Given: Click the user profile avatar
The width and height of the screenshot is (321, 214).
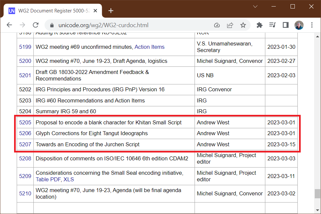Looking at the screenshot, I should tap(299, 25).
